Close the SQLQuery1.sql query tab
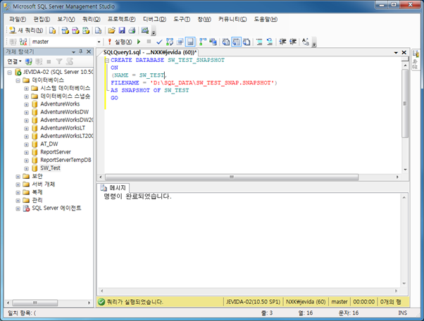 404,52
